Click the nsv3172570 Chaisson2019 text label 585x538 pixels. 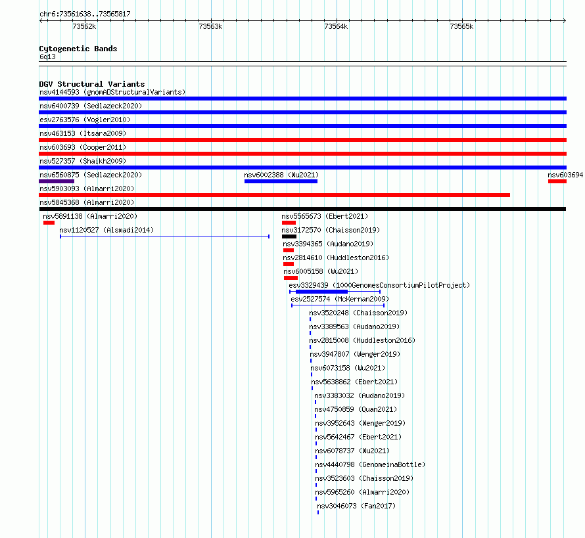(331, 230)
